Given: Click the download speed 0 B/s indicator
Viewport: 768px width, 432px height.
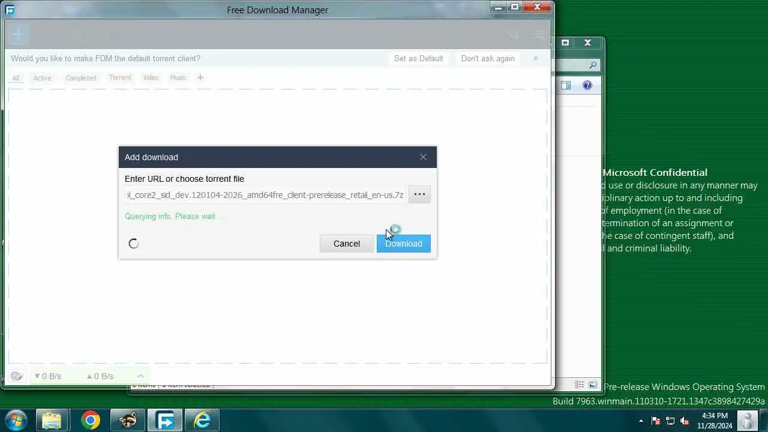Looking at the screenshot, I should click(x=48, y=376).
